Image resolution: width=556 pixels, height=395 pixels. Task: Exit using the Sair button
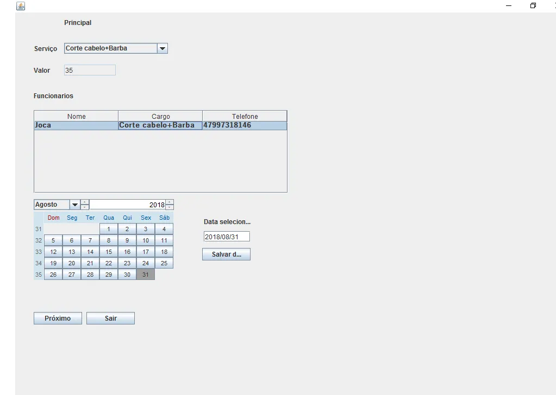(111, 318)
